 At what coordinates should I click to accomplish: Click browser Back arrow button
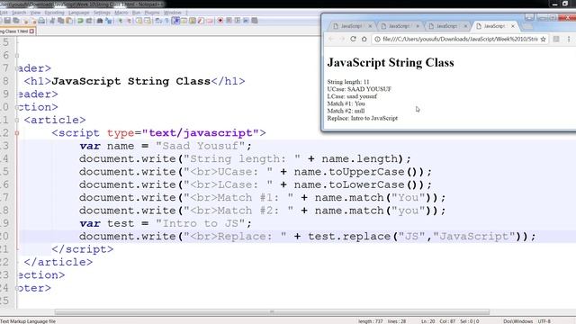tap(331, 39)
